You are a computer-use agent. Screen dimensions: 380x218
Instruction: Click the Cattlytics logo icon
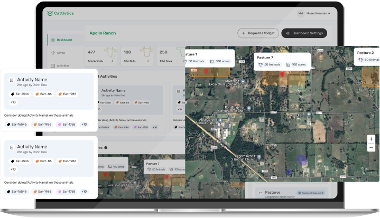click(50, 13)
